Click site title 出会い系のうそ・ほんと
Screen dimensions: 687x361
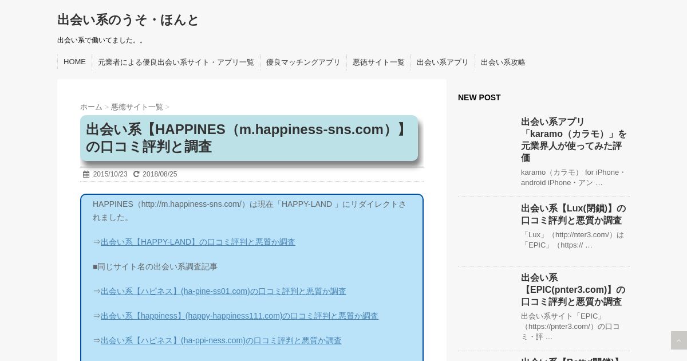click(128, 19)
